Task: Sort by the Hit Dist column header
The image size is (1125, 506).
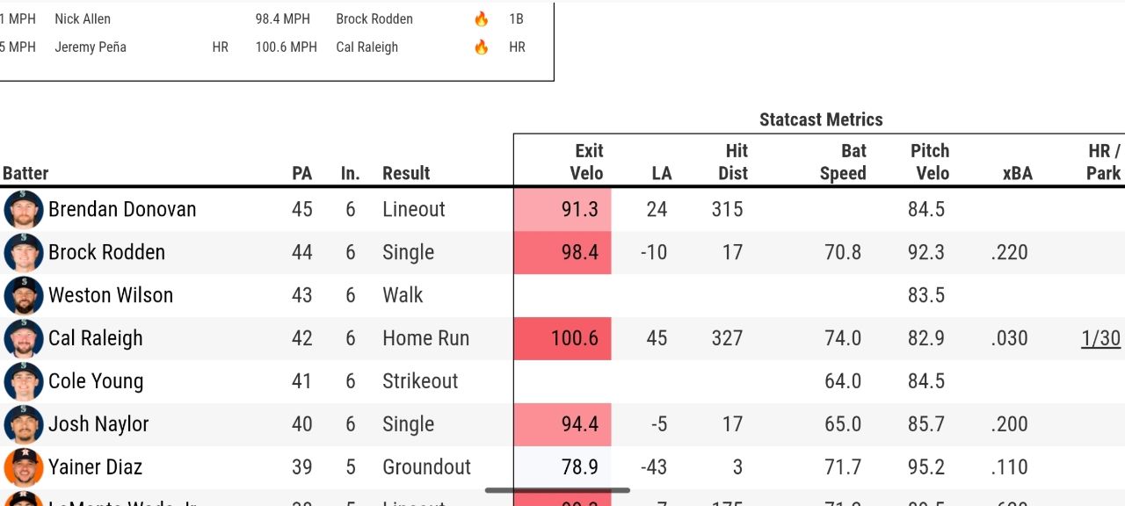Action: 732,162
